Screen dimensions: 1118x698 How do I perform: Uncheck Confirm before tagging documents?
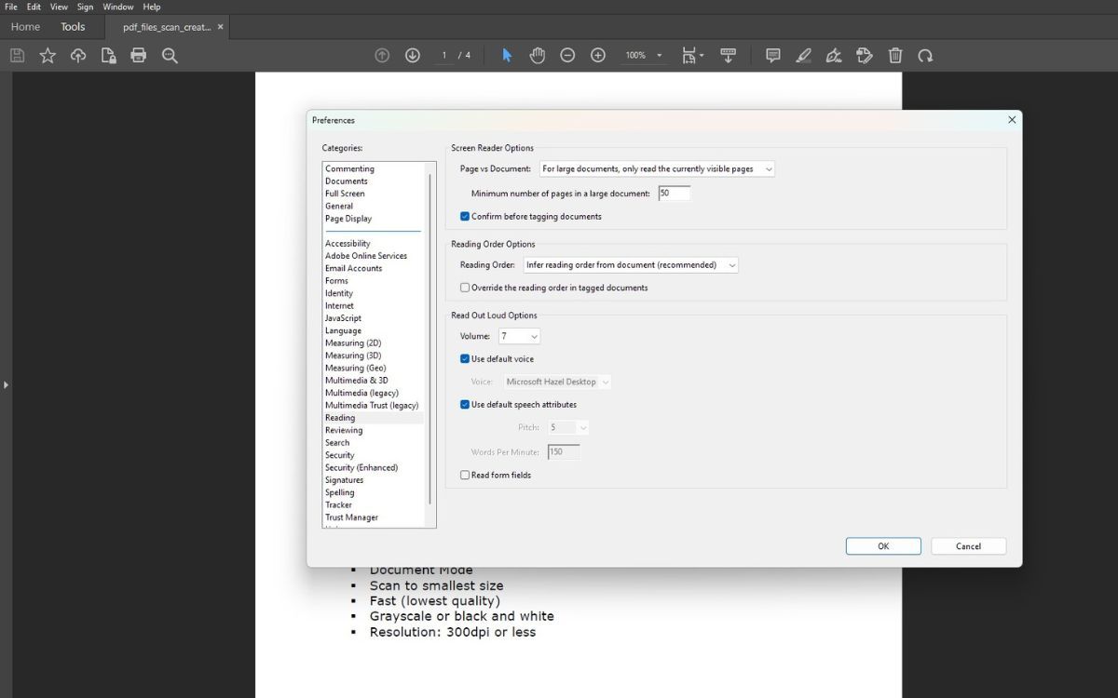[464, 216]
